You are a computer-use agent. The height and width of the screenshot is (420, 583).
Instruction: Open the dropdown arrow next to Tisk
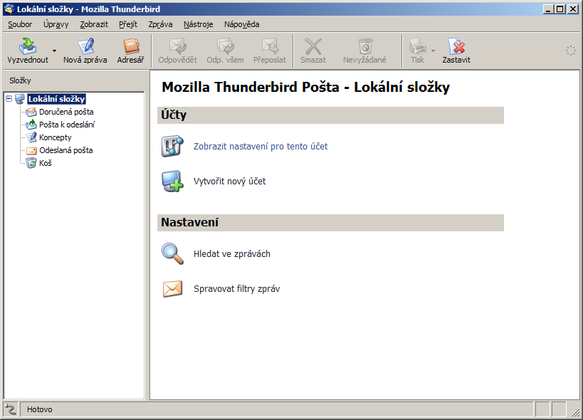pyautogui.click(x=433, y=51)
